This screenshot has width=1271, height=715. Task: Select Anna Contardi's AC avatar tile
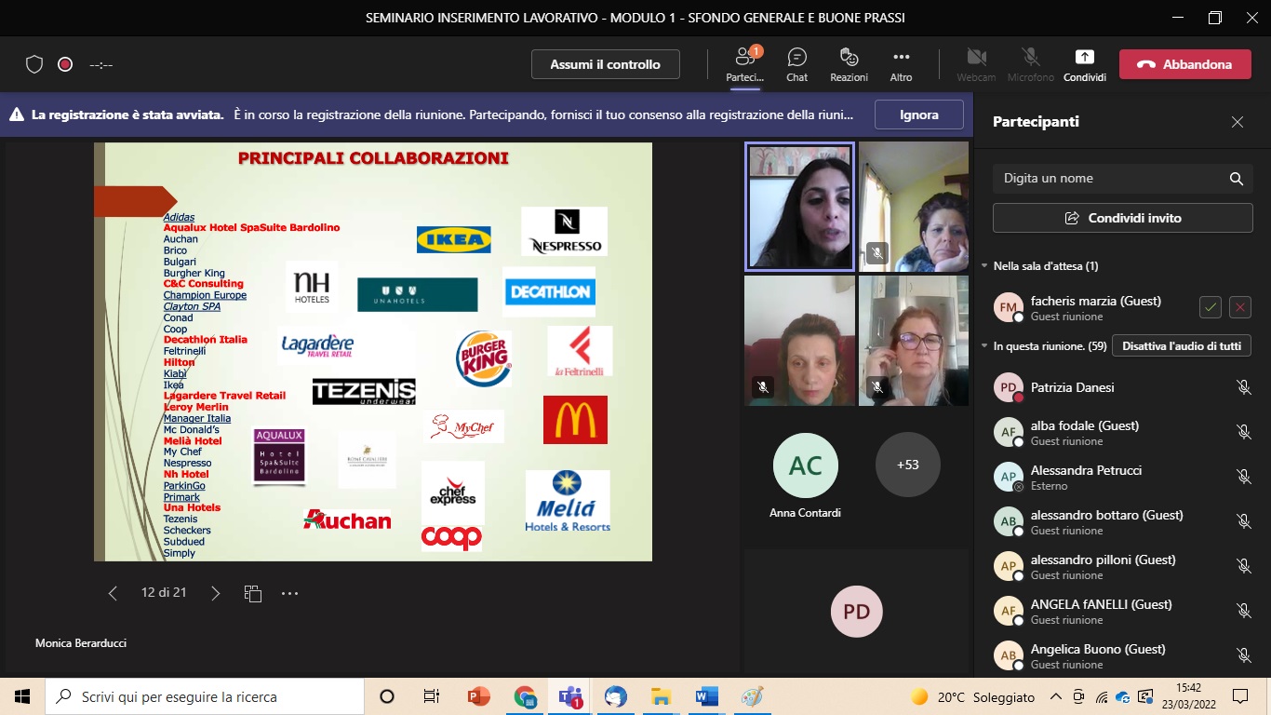[806, 465]
